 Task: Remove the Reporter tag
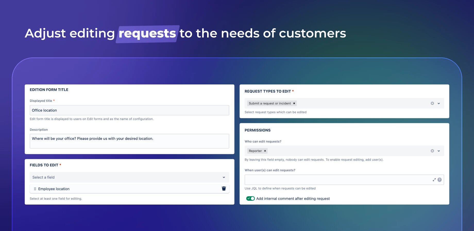pyautogui.click(x=265, y=151)
